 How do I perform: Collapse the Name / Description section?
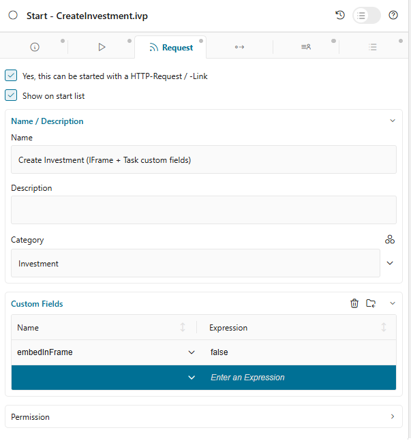click(392, 121)
